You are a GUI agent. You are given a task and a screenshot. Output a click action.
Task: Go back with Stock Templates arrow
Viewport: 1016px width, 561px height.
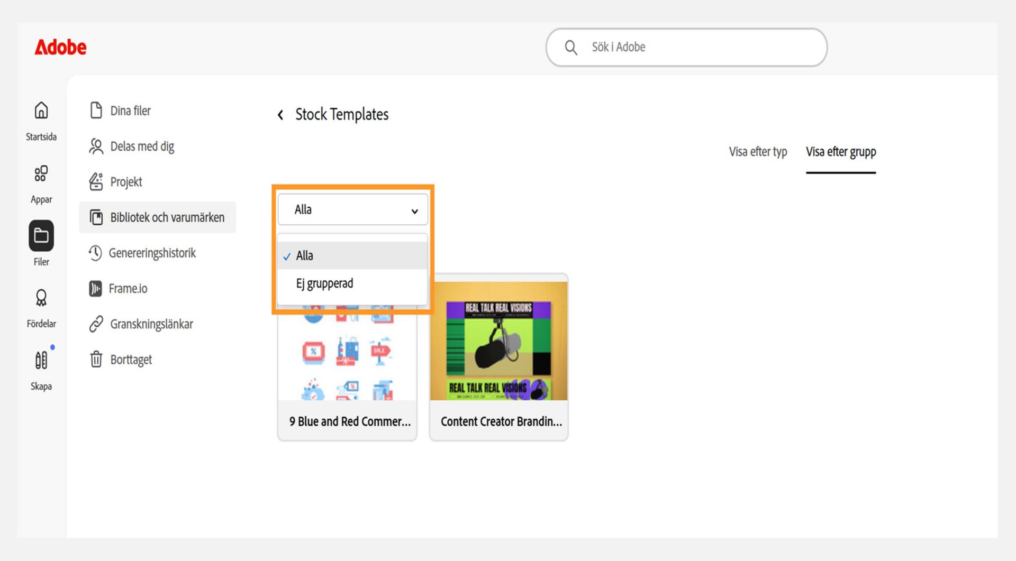(280, 115)
